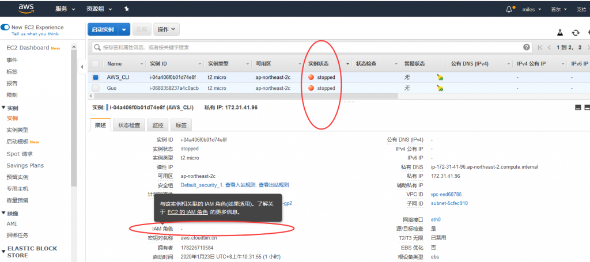Viewport: 590px width, 262px height.
Task: Open 事件 in the sidebar
Action: point(12,60)
